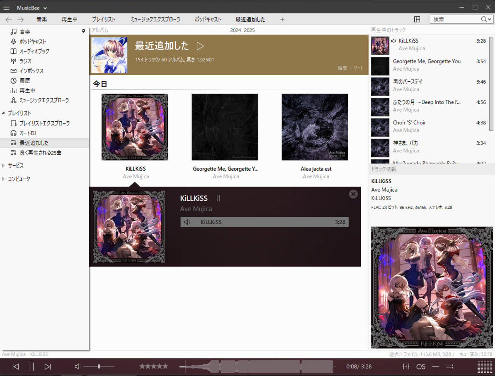
Task: Add a new tab with the plus button
Action: pos(282,19)
